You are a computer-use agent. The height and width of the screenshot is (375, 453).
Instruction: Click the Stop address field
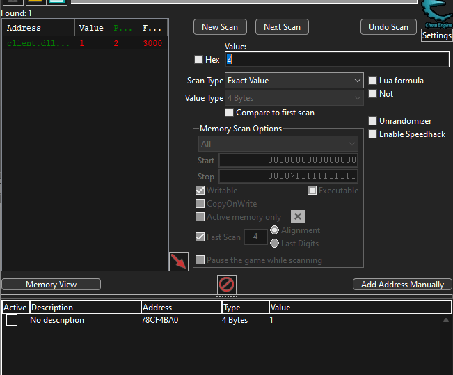tap(288, 176)
